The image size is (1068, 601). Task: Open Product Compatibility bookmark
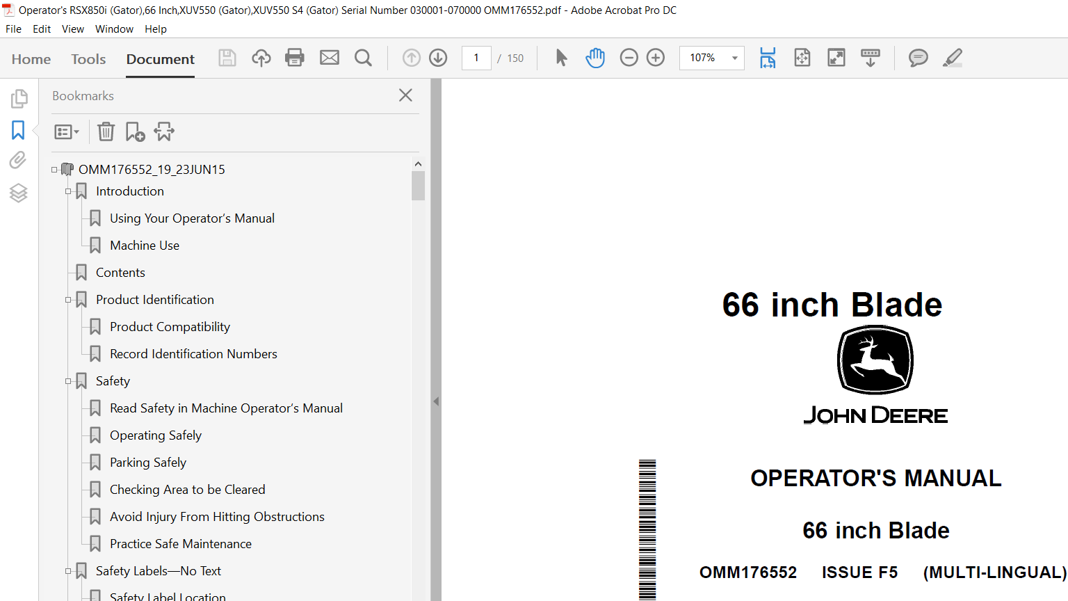(170, 327)
